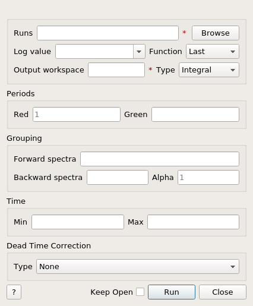The image size is (253, 306).
Task: Click the Browse button
Action: point(216,33)
